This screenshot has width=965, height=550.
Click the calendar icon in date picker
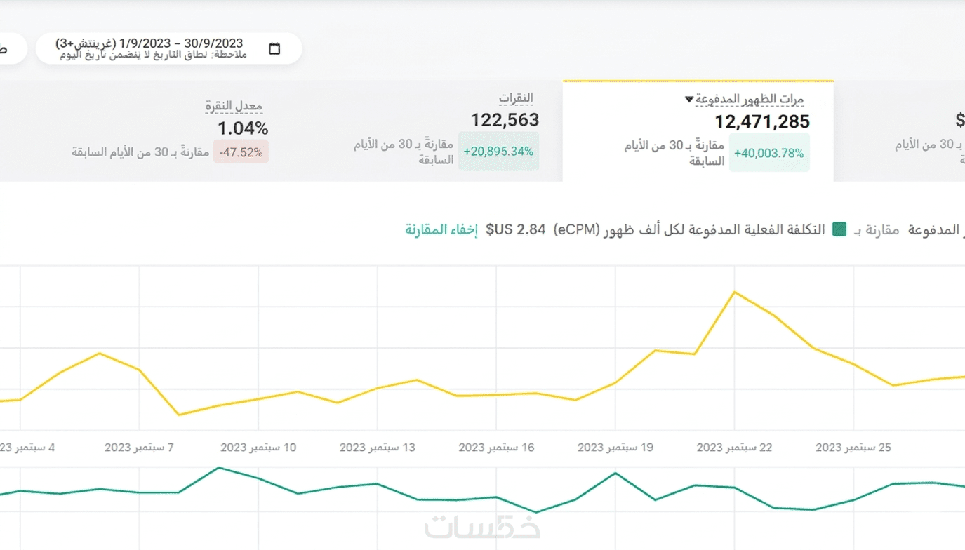(x=274, y=48)
